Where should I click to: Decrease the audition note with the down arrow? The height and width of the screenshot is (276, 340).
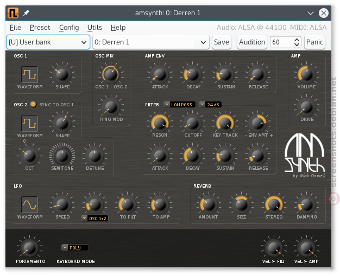(297, 44)
